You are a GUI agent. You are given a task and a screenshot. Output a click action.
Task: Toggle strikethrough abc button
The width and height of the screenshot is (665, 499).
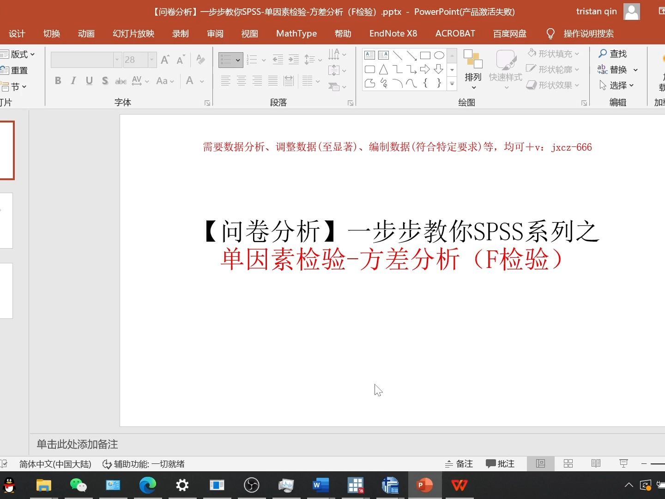121,81
